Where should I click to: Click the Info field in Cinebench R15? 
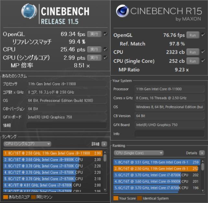(169, 134)
